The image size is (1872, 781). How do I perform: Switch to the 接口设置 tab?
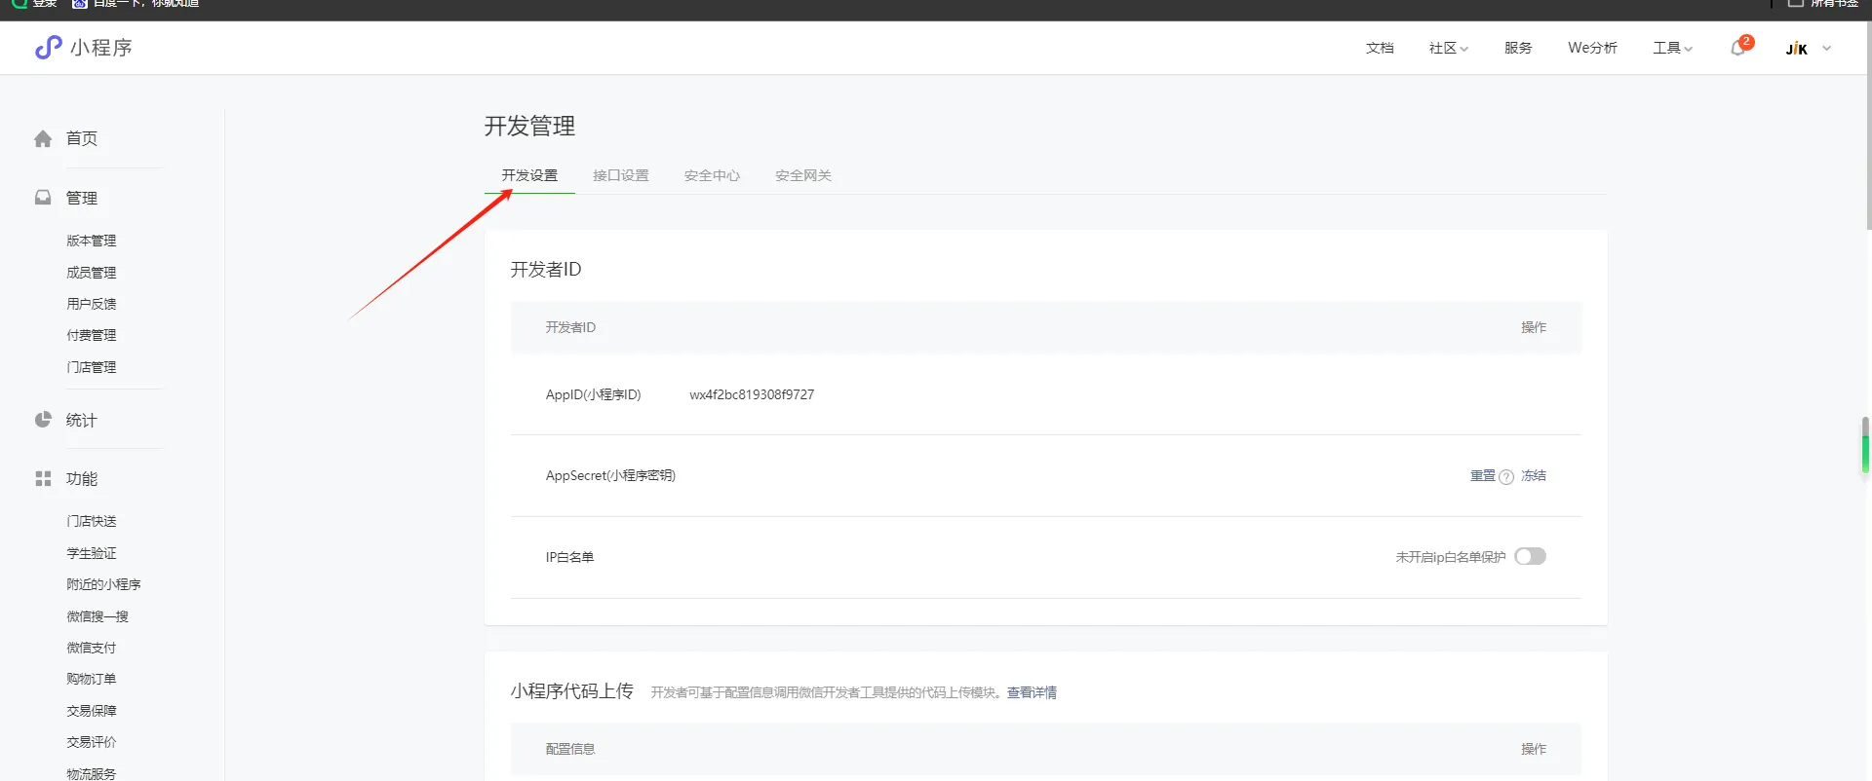click(x=621, y=175)
